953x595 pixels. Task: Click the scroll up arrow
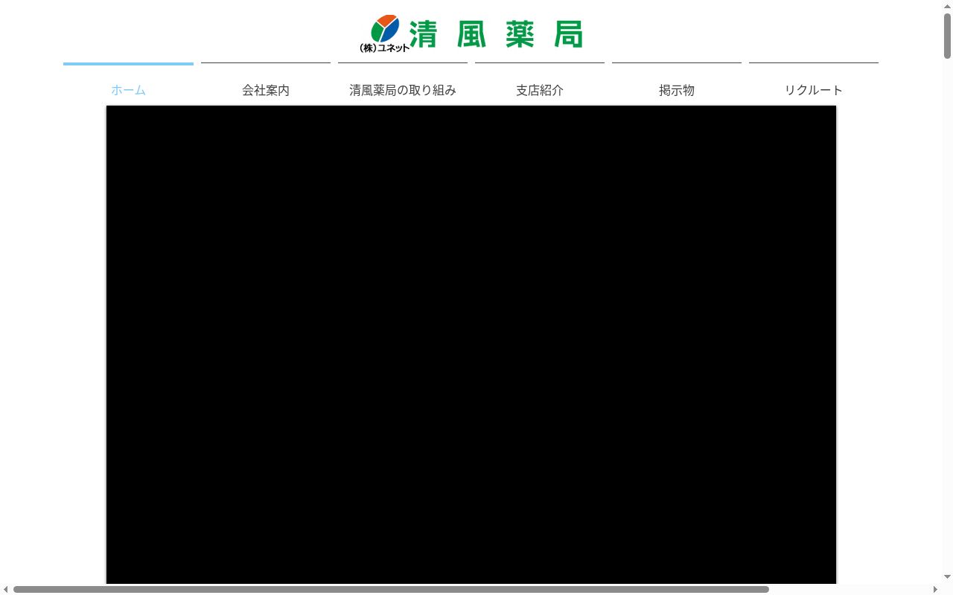click(947, 5)
